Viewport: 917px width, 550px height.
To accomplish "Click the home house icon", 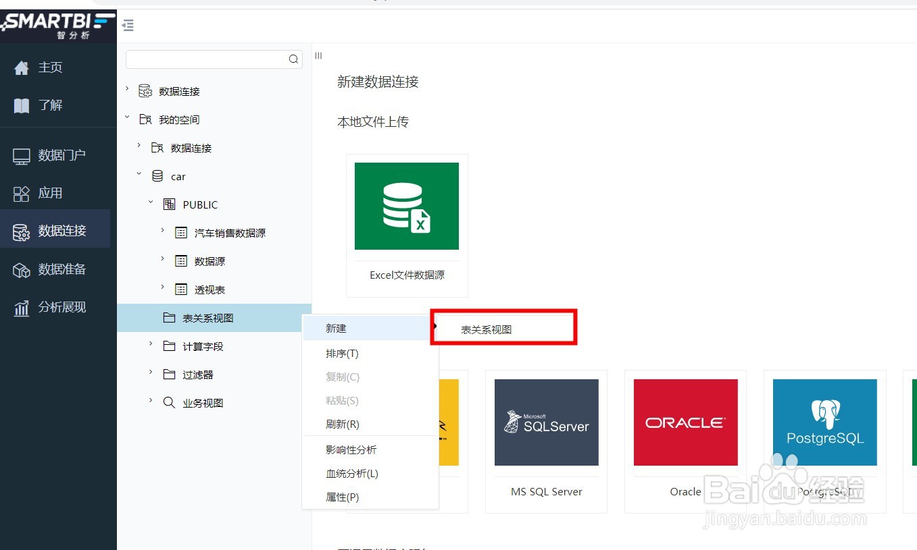I will 22,67.
